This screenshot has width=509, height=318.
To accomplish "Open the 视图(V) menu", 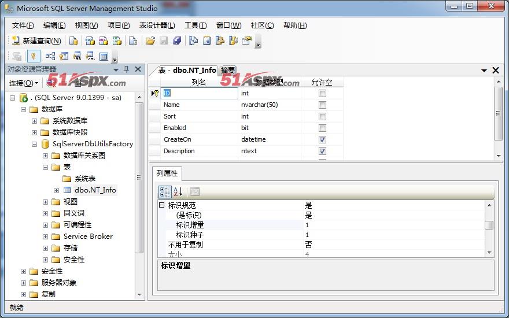I will point(86,25).
